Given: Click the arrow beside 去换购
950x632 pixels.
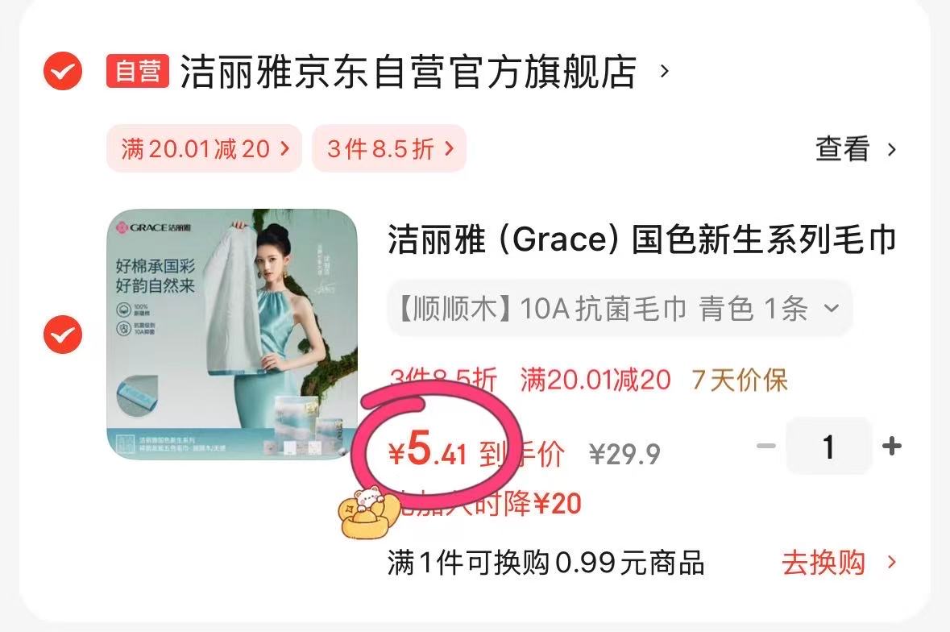Looking at the screenshot, I should tap(891, 563).
